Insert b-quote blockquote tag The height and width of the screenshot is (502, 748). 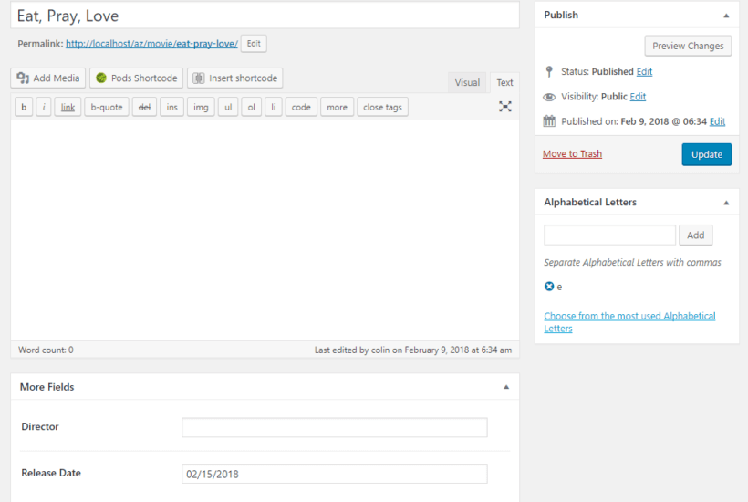click(107, 107)
